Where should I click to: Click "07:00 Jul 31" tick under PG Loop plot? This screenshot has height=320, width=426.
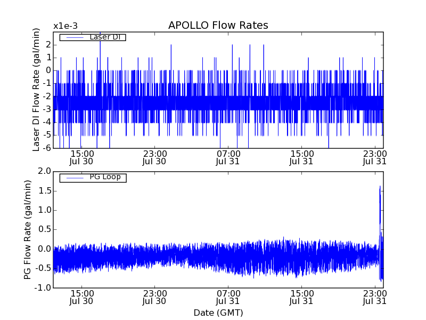228,298
